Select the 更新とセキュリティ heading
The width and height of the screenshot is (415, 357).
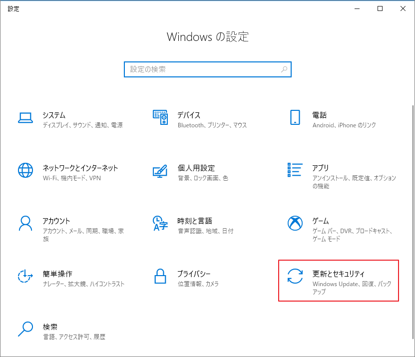pos(339,274)
